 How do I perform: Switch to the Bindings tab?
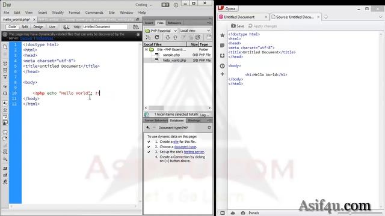coord(194,121)
